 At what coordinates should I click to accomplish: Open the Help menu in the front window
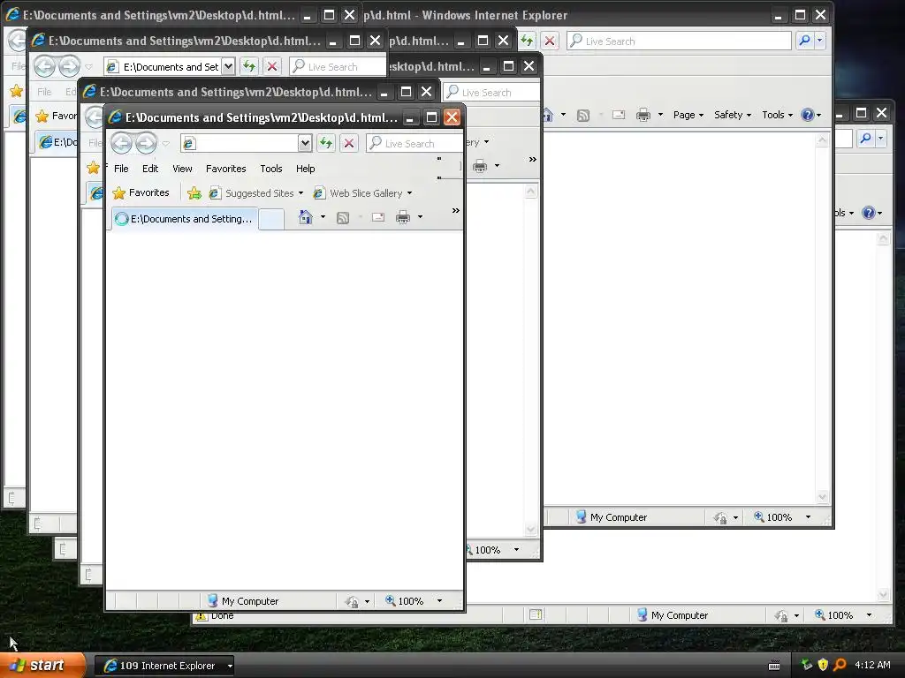[305, 169]
